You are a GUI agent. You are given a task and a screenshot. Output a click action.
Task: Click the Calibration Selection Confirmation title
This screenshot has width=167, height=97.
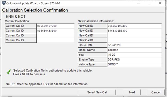click(x=35, y=10)
